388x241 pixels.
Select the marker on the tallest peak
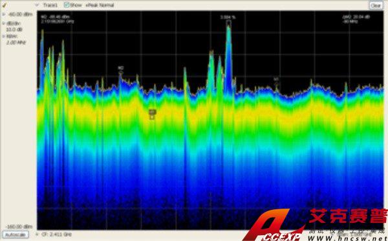coord(228,23)
